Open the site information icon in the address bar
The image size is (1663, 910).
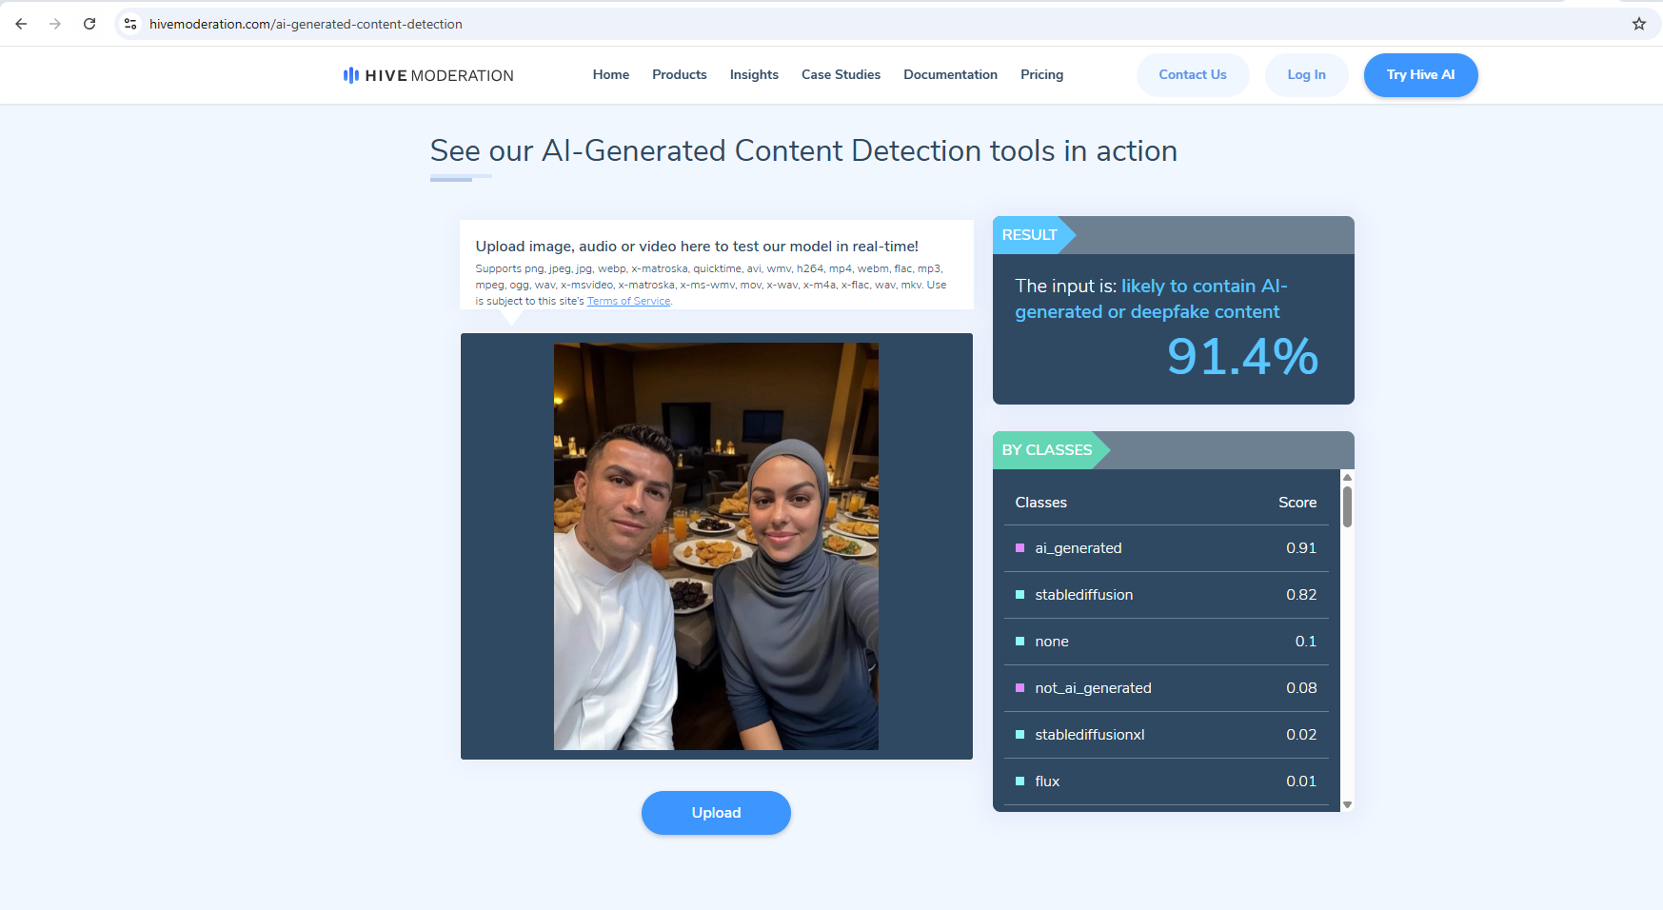130,24
